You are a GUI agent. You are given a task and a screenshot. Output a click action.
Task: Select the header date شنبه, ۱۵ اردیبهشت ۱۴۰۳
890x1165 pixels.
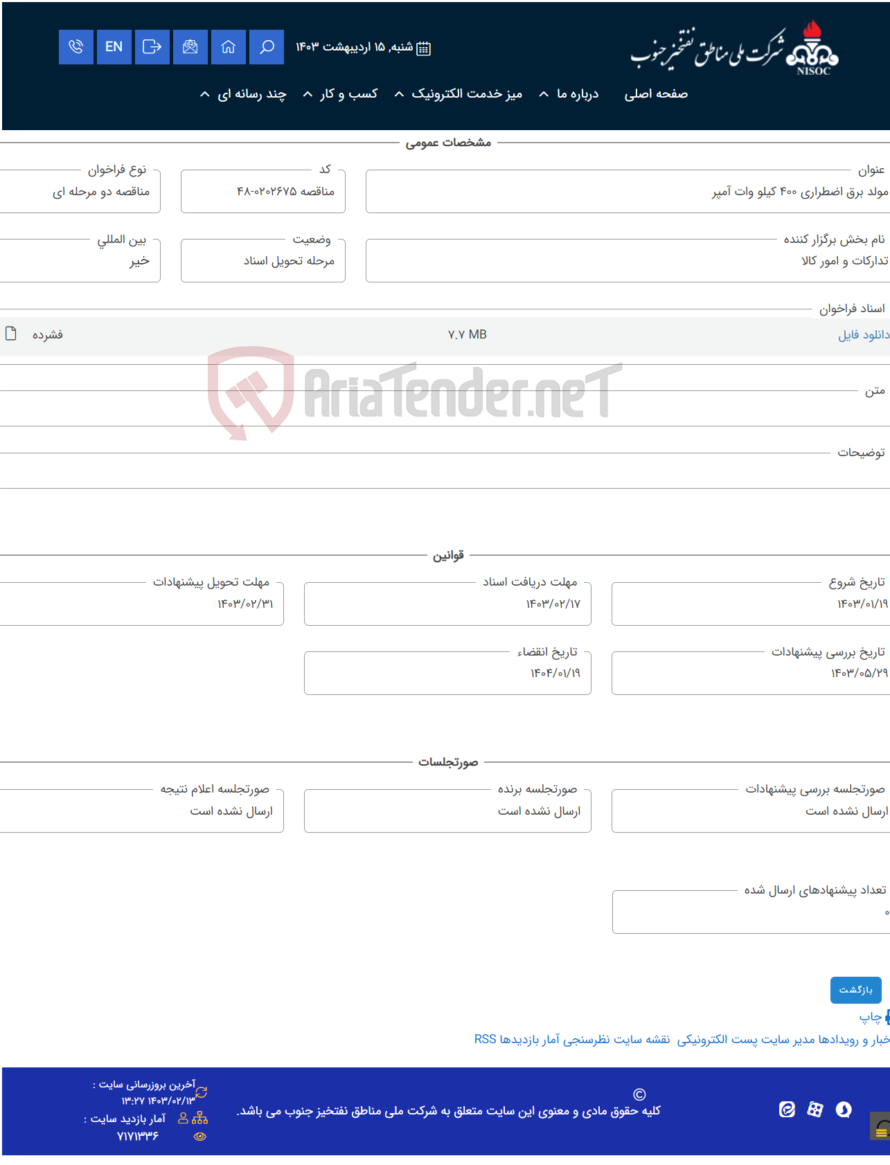coord(355,47)
